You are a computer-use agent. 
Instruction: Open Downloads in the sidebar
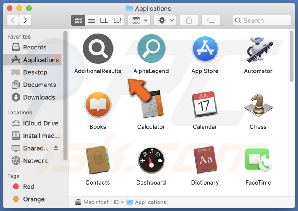32,97
